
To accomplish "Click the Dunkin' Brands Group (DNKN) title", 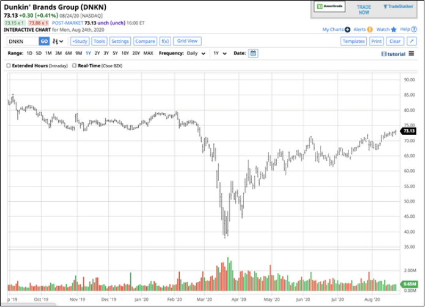I will 55,7.
